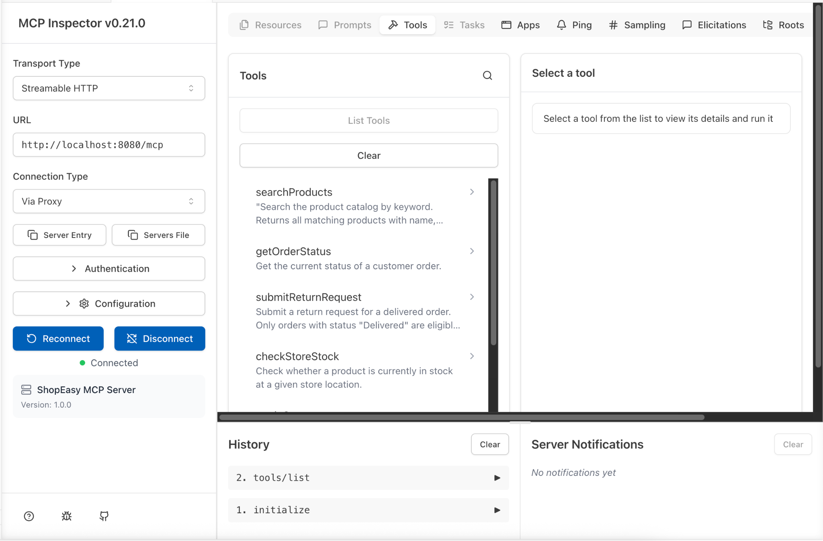Copy Server Entry to clipboard
The height and width of the screenshot is (541, 823).
(59, 235)
